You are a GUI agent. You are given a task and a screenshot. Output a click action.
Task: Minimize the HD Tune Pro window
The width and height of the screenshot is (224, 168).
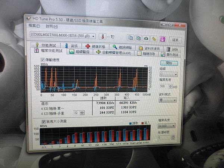[164, 24]
